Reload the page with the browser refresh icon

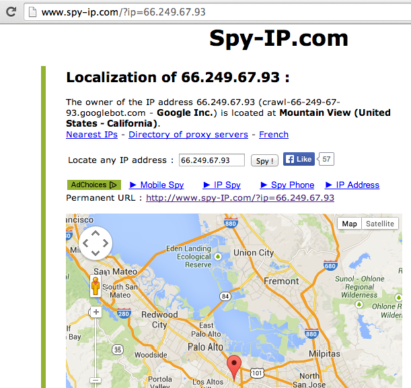pyautogui.click(x=11, y=12)
